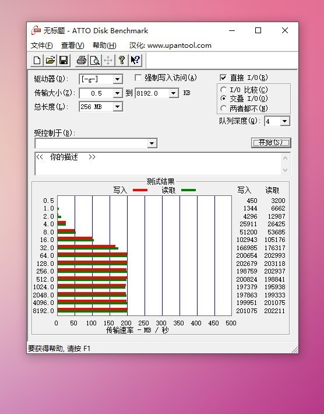Open the 帮助(H) menu
Viewport: 324px width, 414px height.
coord(104,45)
